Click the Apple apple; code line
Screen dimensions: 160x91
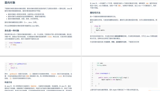pos(100,30)
